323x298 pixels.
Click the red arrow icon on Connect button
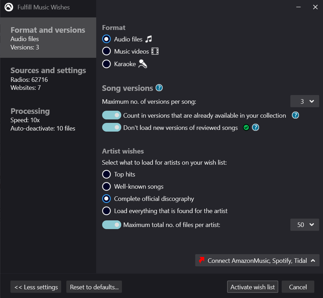tap(202, 260)
